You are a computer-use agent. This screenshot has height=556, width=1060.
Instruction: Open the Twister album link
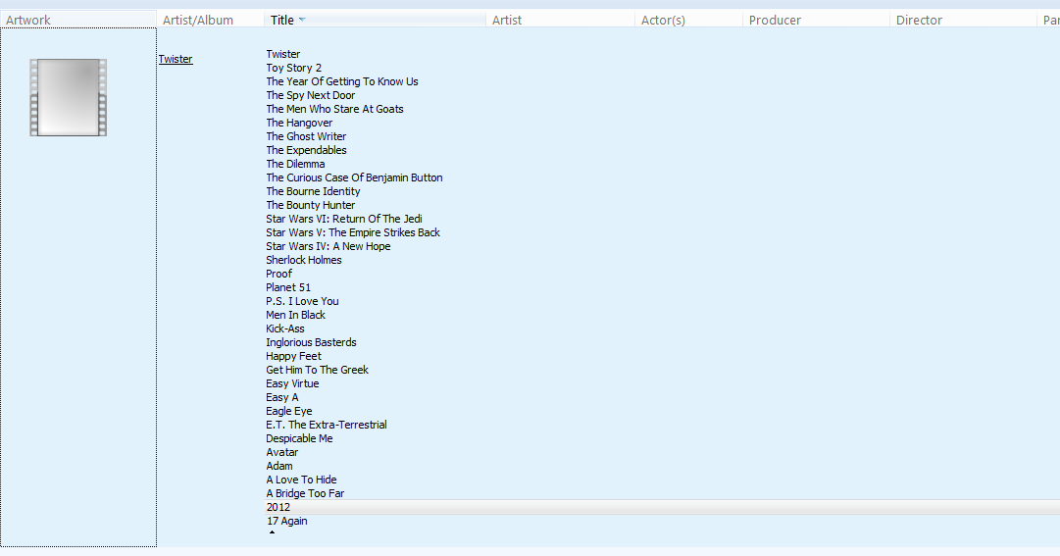(176, 60)
